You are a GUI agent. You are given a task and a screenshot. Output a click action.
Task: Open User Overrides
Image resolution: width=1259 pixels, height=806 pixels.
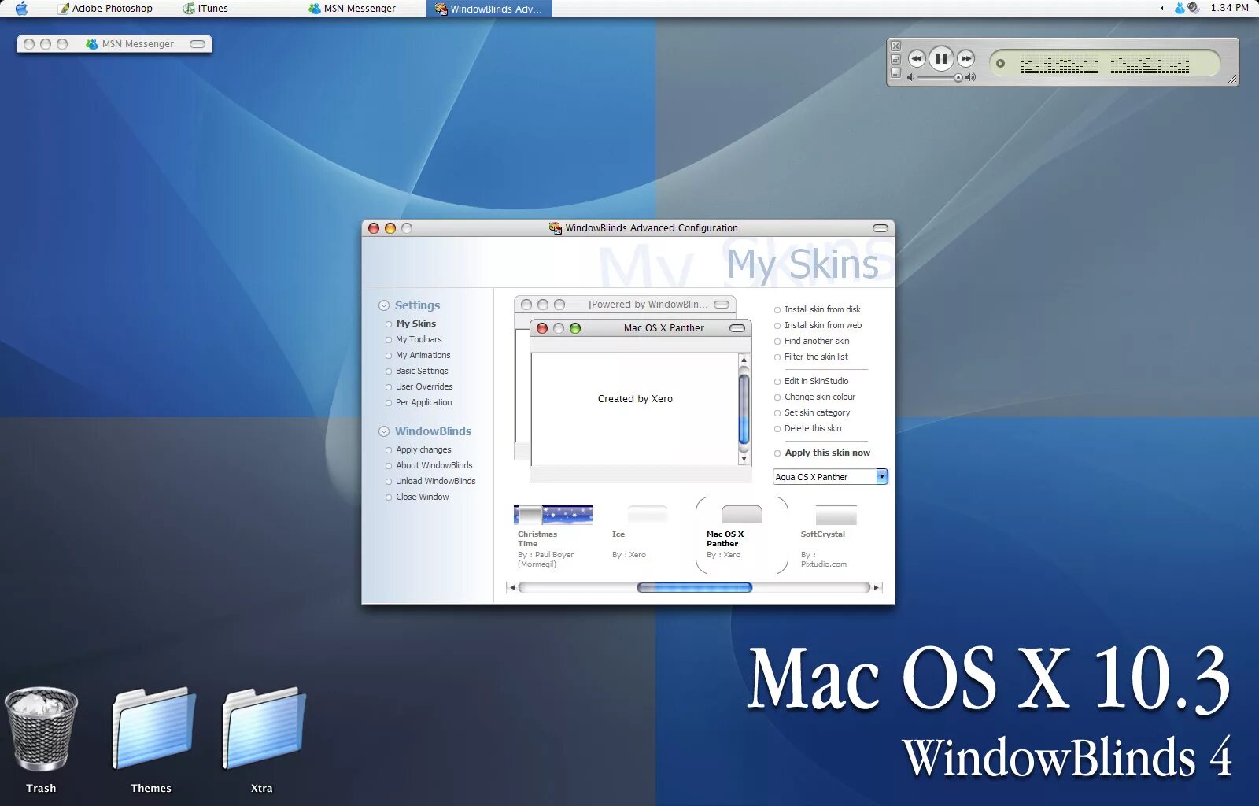(424, 386)
